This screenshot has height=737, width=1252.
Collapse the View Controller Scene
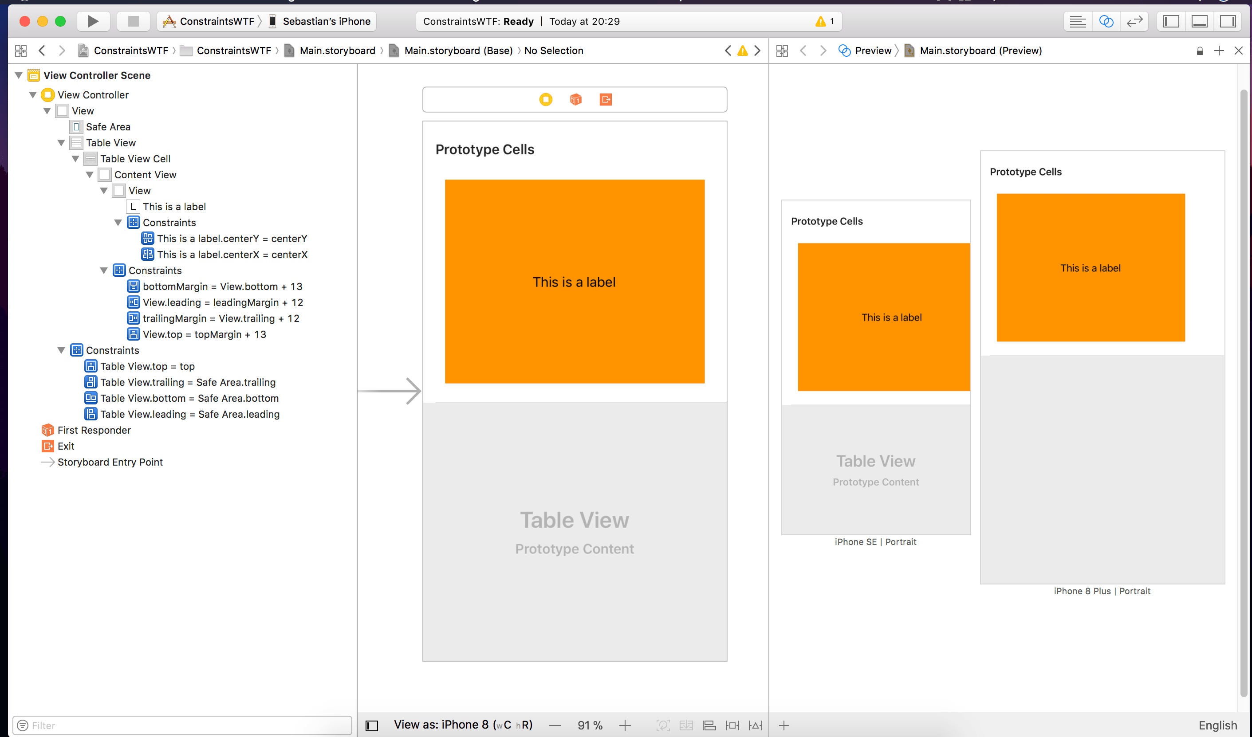(18, 75)
